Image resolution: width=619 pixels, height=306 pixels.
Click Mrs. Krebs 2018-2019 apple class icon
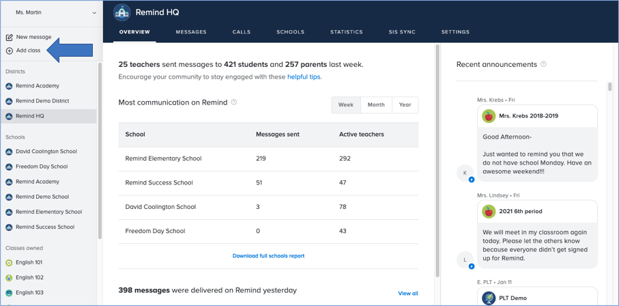(x=488, y=116)
